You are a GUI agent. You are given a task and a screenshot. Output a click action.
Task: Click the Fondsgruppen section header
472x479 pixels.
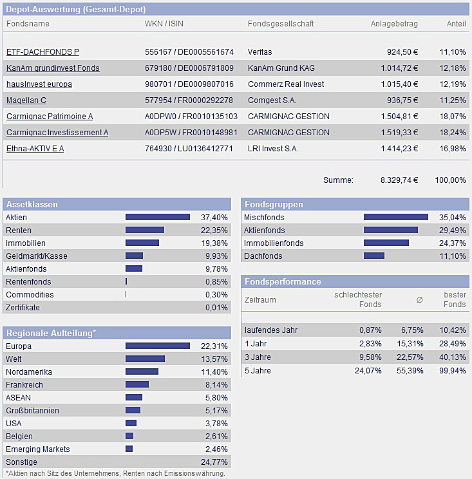pos(274,204)
